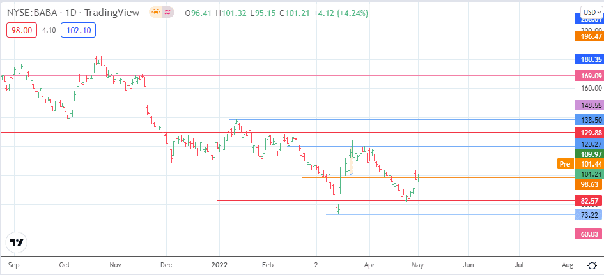Select the pink 60.03 price label
Image resolution: width=604 pixels, height=275 pixels.
(589, 234)
